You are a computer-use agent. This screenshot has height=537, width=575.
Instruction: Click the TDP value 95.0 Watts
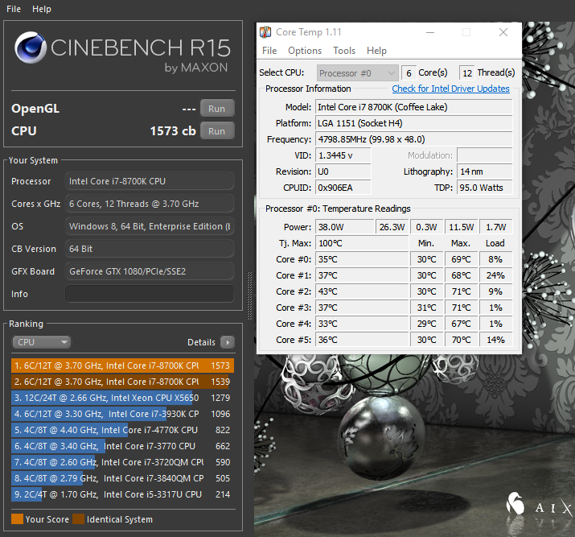click(x=484, y=188)
